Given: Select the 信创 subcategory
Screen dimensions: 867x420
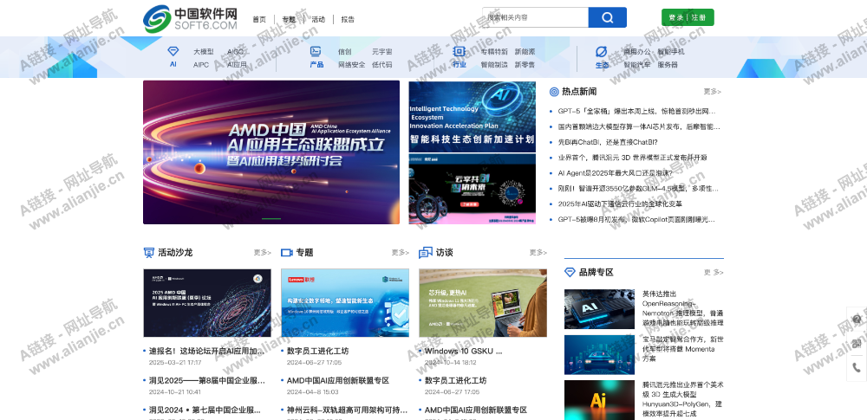Looking at the screenshot, I should (x=344, y=51).
